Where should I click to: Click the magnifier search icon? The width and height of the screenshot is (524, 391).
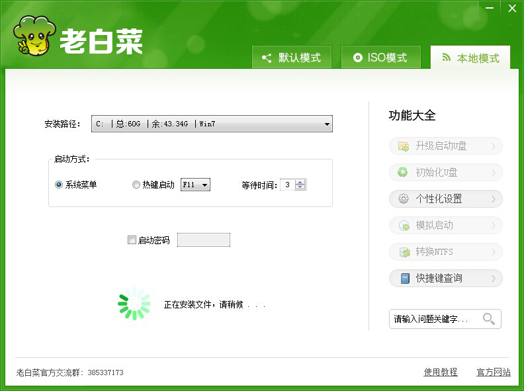[x=489, y=319]
